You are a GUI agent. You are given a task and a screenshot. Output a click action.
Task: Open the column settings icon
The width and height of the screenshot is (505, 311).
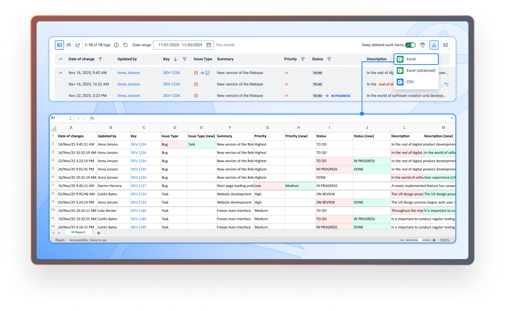[x=445, y=45]
